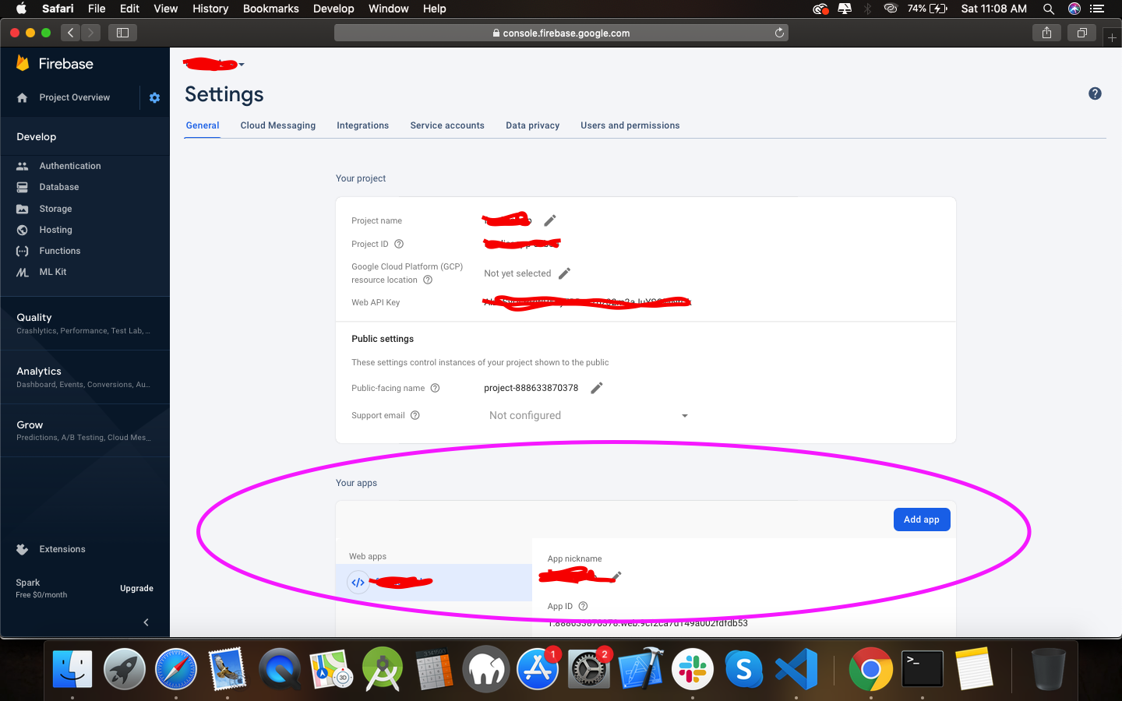Open Safari's Develop menu
The width and height of the screenshot is (1122, 701).
click(x=333, y=9)
